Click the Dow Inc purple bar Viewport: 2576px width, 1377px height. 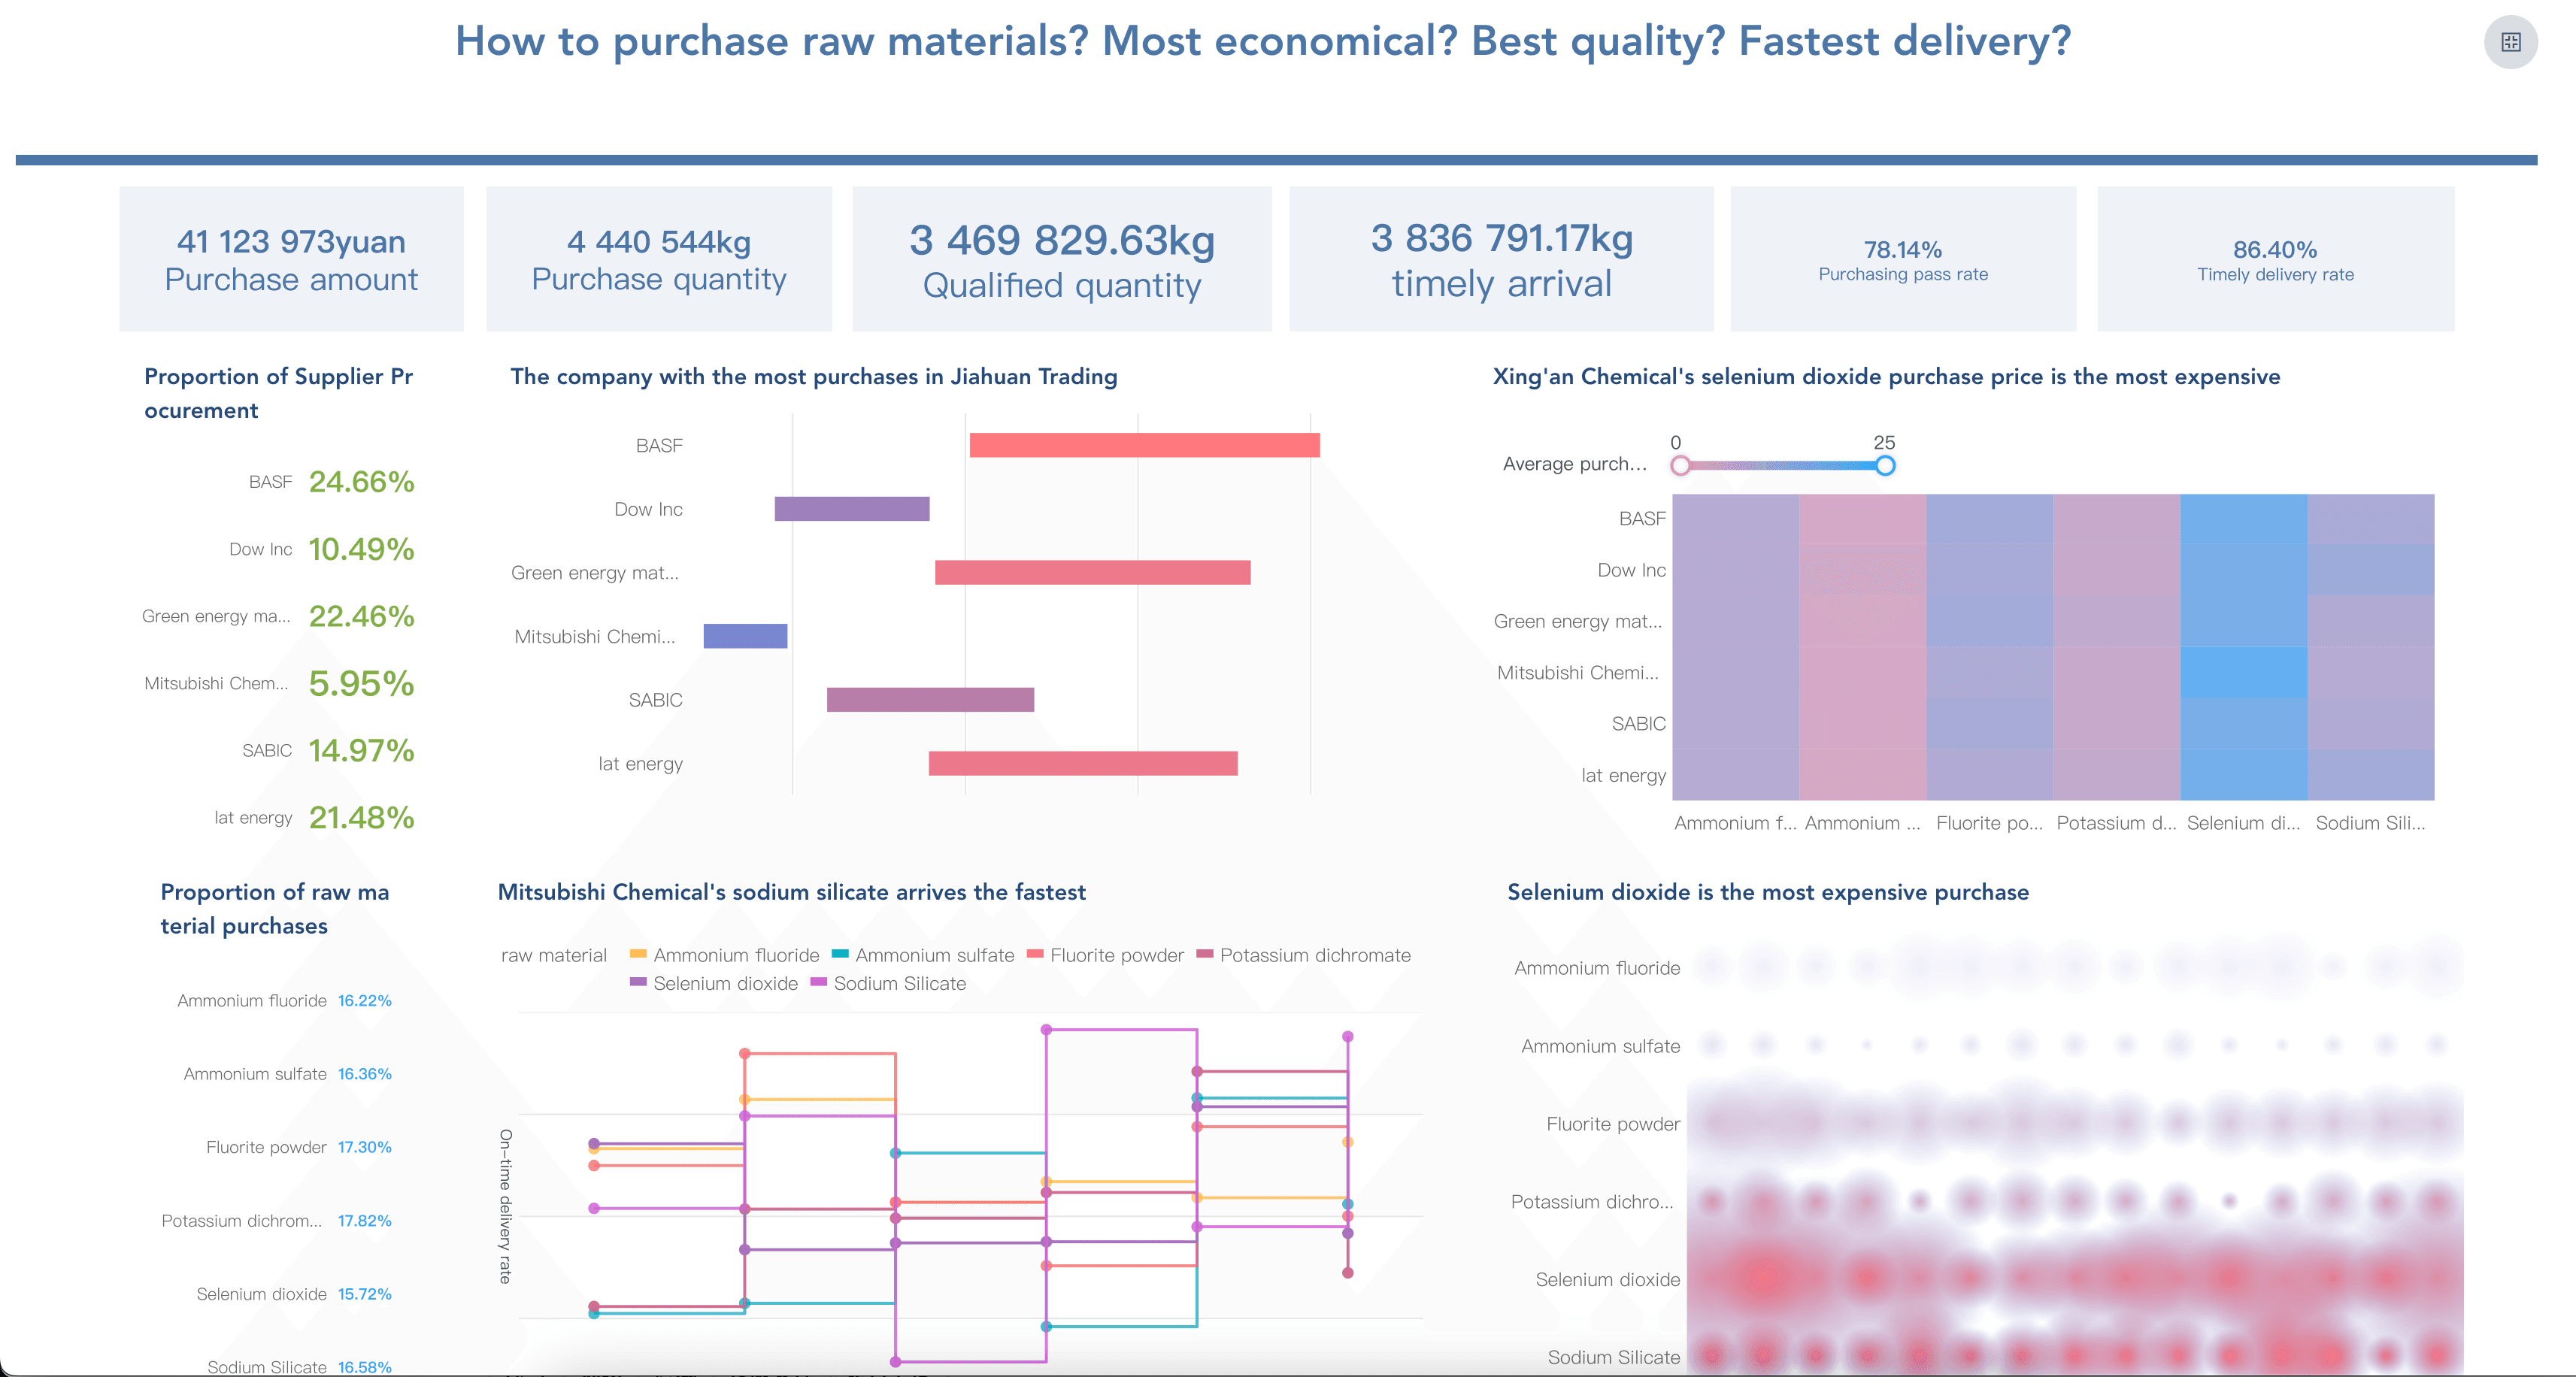point(852,509)
